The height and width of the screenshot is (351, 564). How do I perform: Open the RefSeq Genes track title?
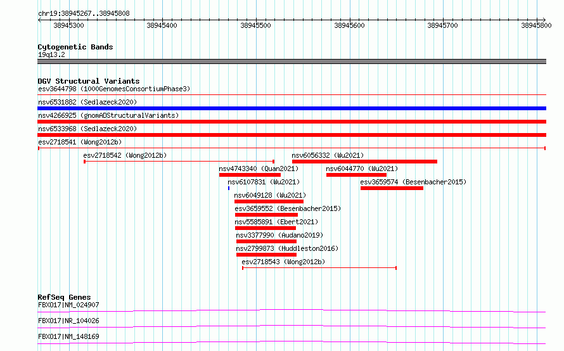(x=65, y=297)
